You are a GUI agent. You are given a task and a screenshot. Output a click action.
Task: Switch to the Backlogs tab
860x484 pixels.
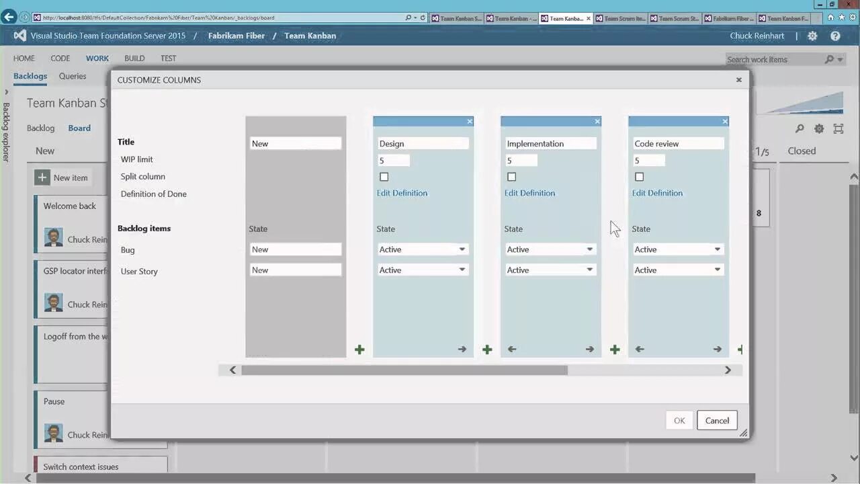(30, 76)
